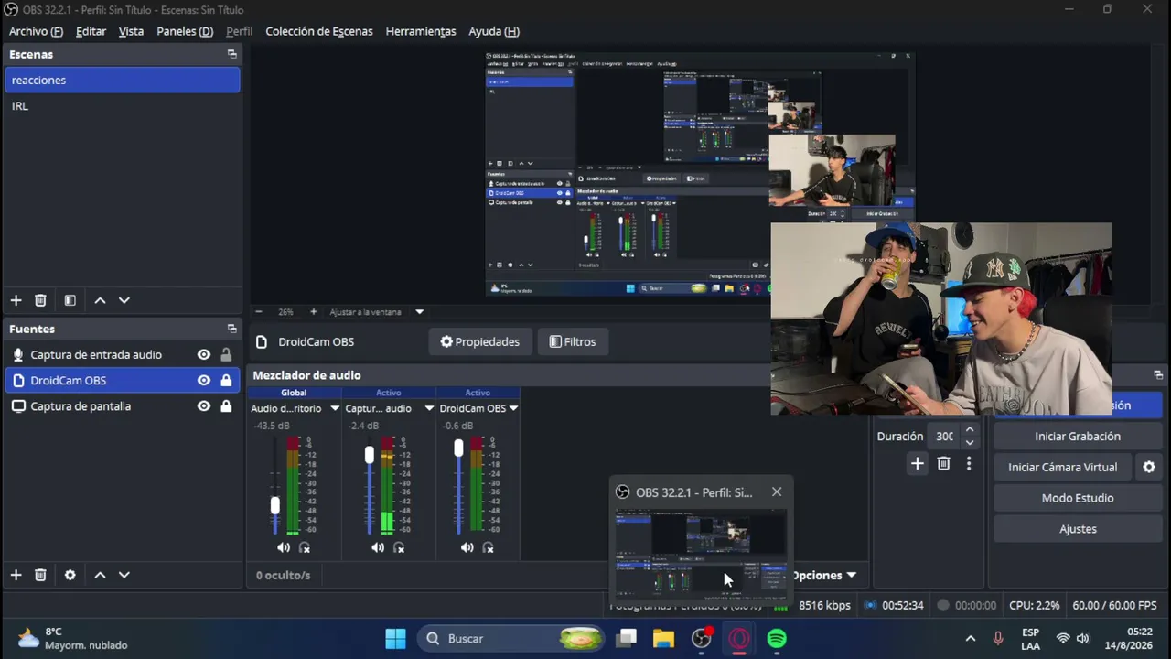
Task: Move selected scene up in Escenas toolbar
Action: coord(100,300)
